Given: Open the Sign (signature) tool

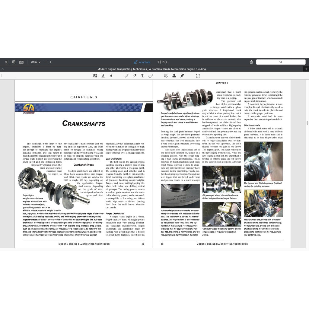Looking at the screenshot, I should 182,75.
